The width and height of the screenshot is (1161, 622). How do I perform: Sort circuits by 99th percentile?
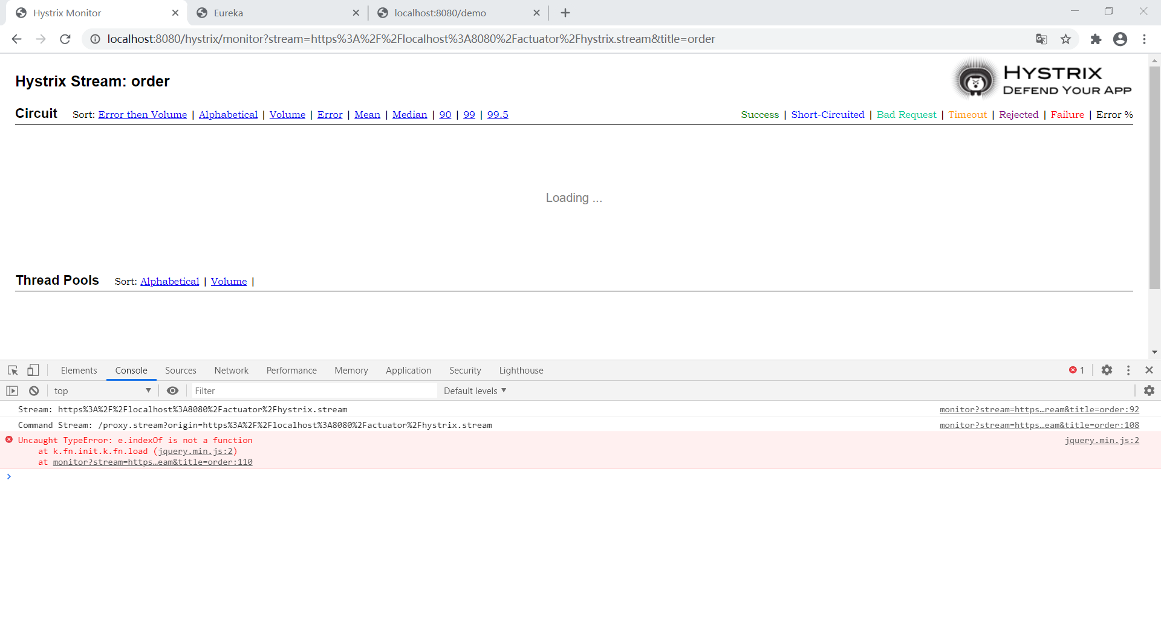[x=469, y=115]
